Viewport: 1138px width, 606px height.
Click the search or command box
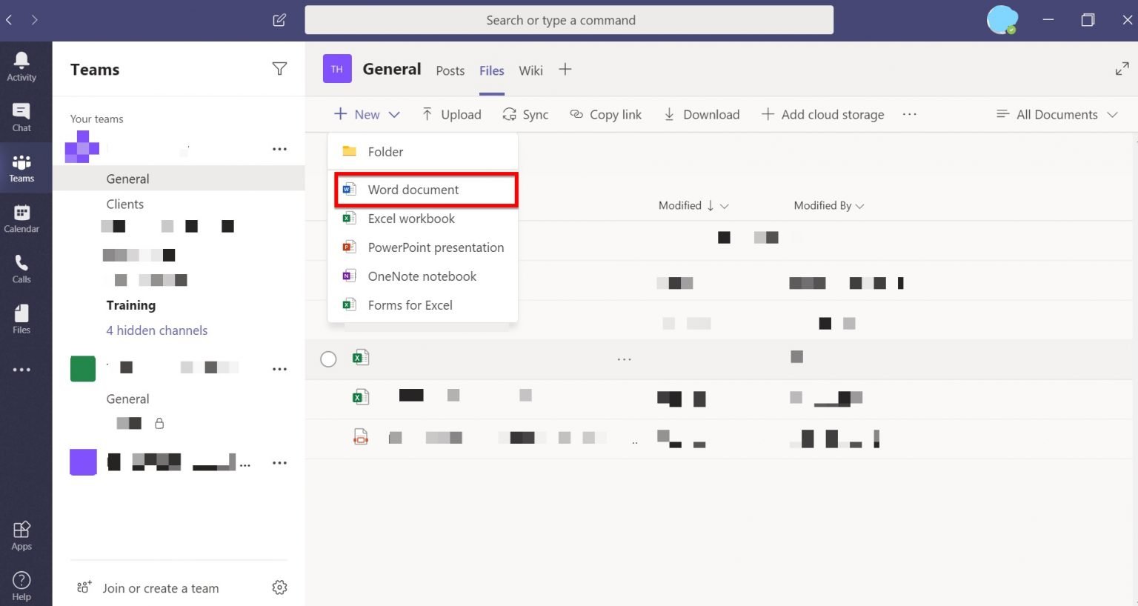[x=569, y=20]
